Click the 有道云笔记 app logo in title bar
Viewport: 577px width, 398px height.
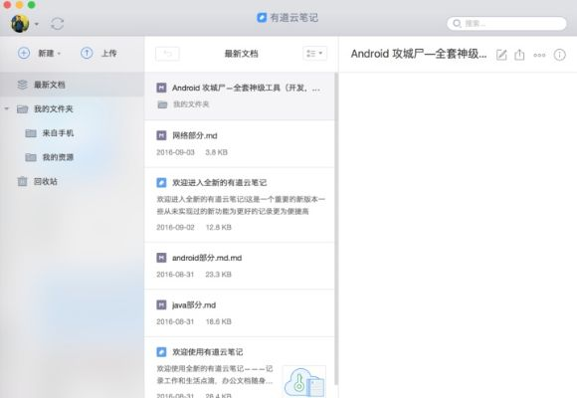262,17
